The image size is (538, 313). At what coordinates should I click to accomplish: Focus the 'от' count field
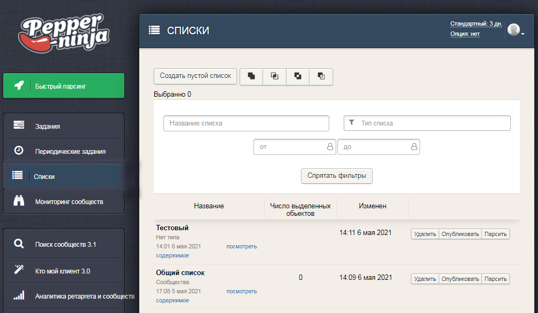(x=295, y=147)
